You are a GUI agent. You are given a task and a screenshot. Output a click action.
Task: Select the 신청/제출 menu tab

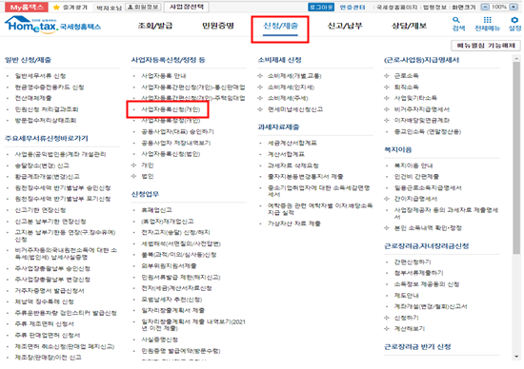[280, 26]
